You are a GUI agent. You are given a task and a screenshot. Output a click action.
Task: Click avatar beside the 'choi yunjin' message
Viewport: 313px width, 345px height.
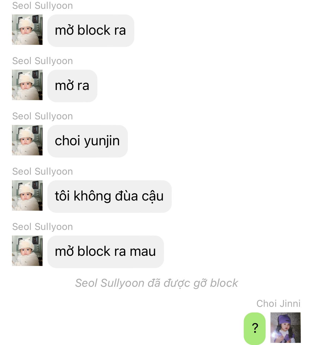pyautogui.click(x=27, y=140)
